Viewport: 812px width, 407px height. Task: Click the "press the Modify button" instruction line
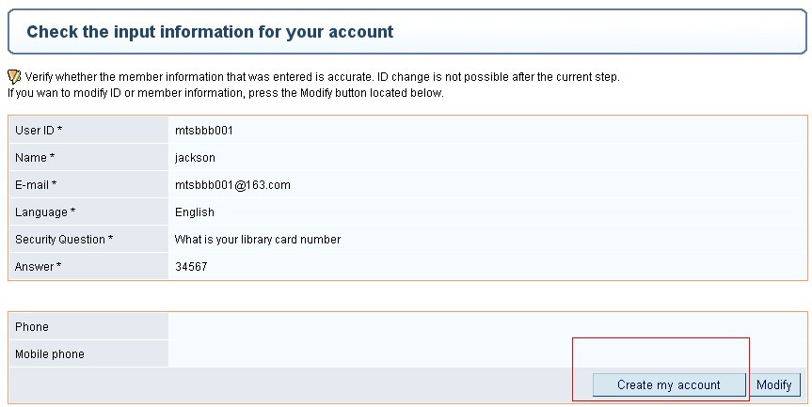click(225, 93)
